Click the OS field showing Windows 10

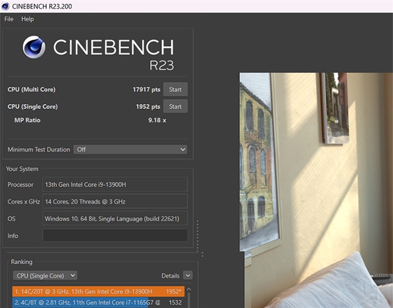coord(115,218)
